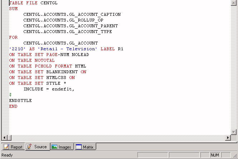Click the 'Retail - Television' string
The height and width of the screenshot is (159, 238).
(67, 49)
